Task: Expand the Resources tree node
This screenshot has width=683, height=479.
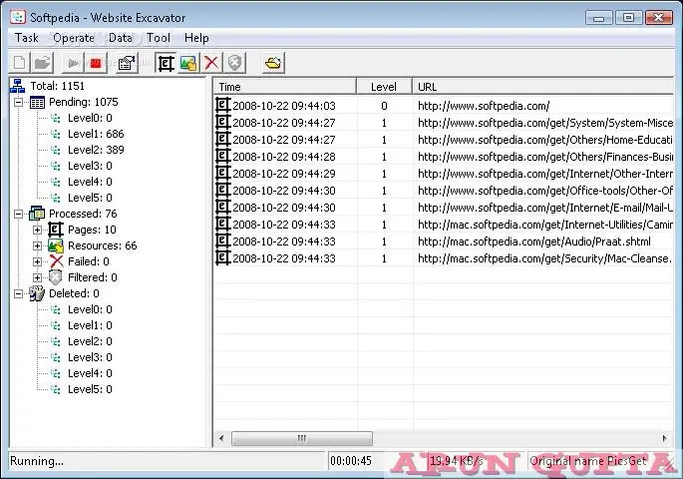Action: 38,245
